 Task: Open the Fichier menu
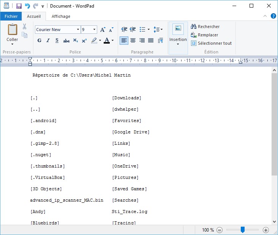pyautogui.click(x=11, y=16)
